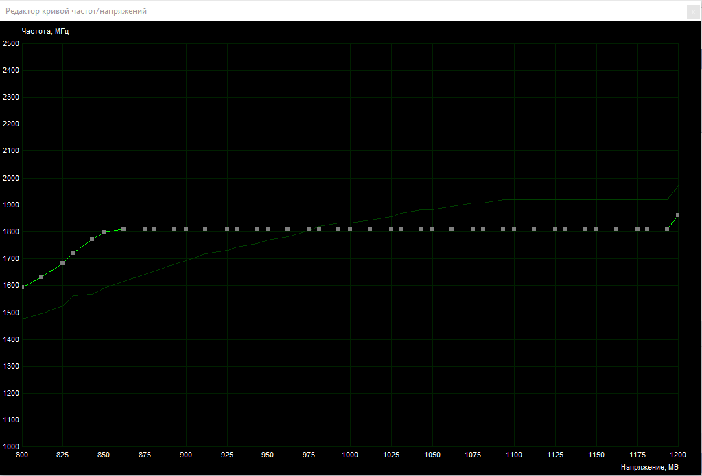The width and height of the screenshot is (702, 476).
Task: Select the curve point on the 900 mV gridline
Action: [x=186, y=229]
